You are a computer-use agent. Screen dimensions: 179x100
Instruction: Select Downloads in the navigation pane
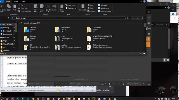[x=8, y=31]
